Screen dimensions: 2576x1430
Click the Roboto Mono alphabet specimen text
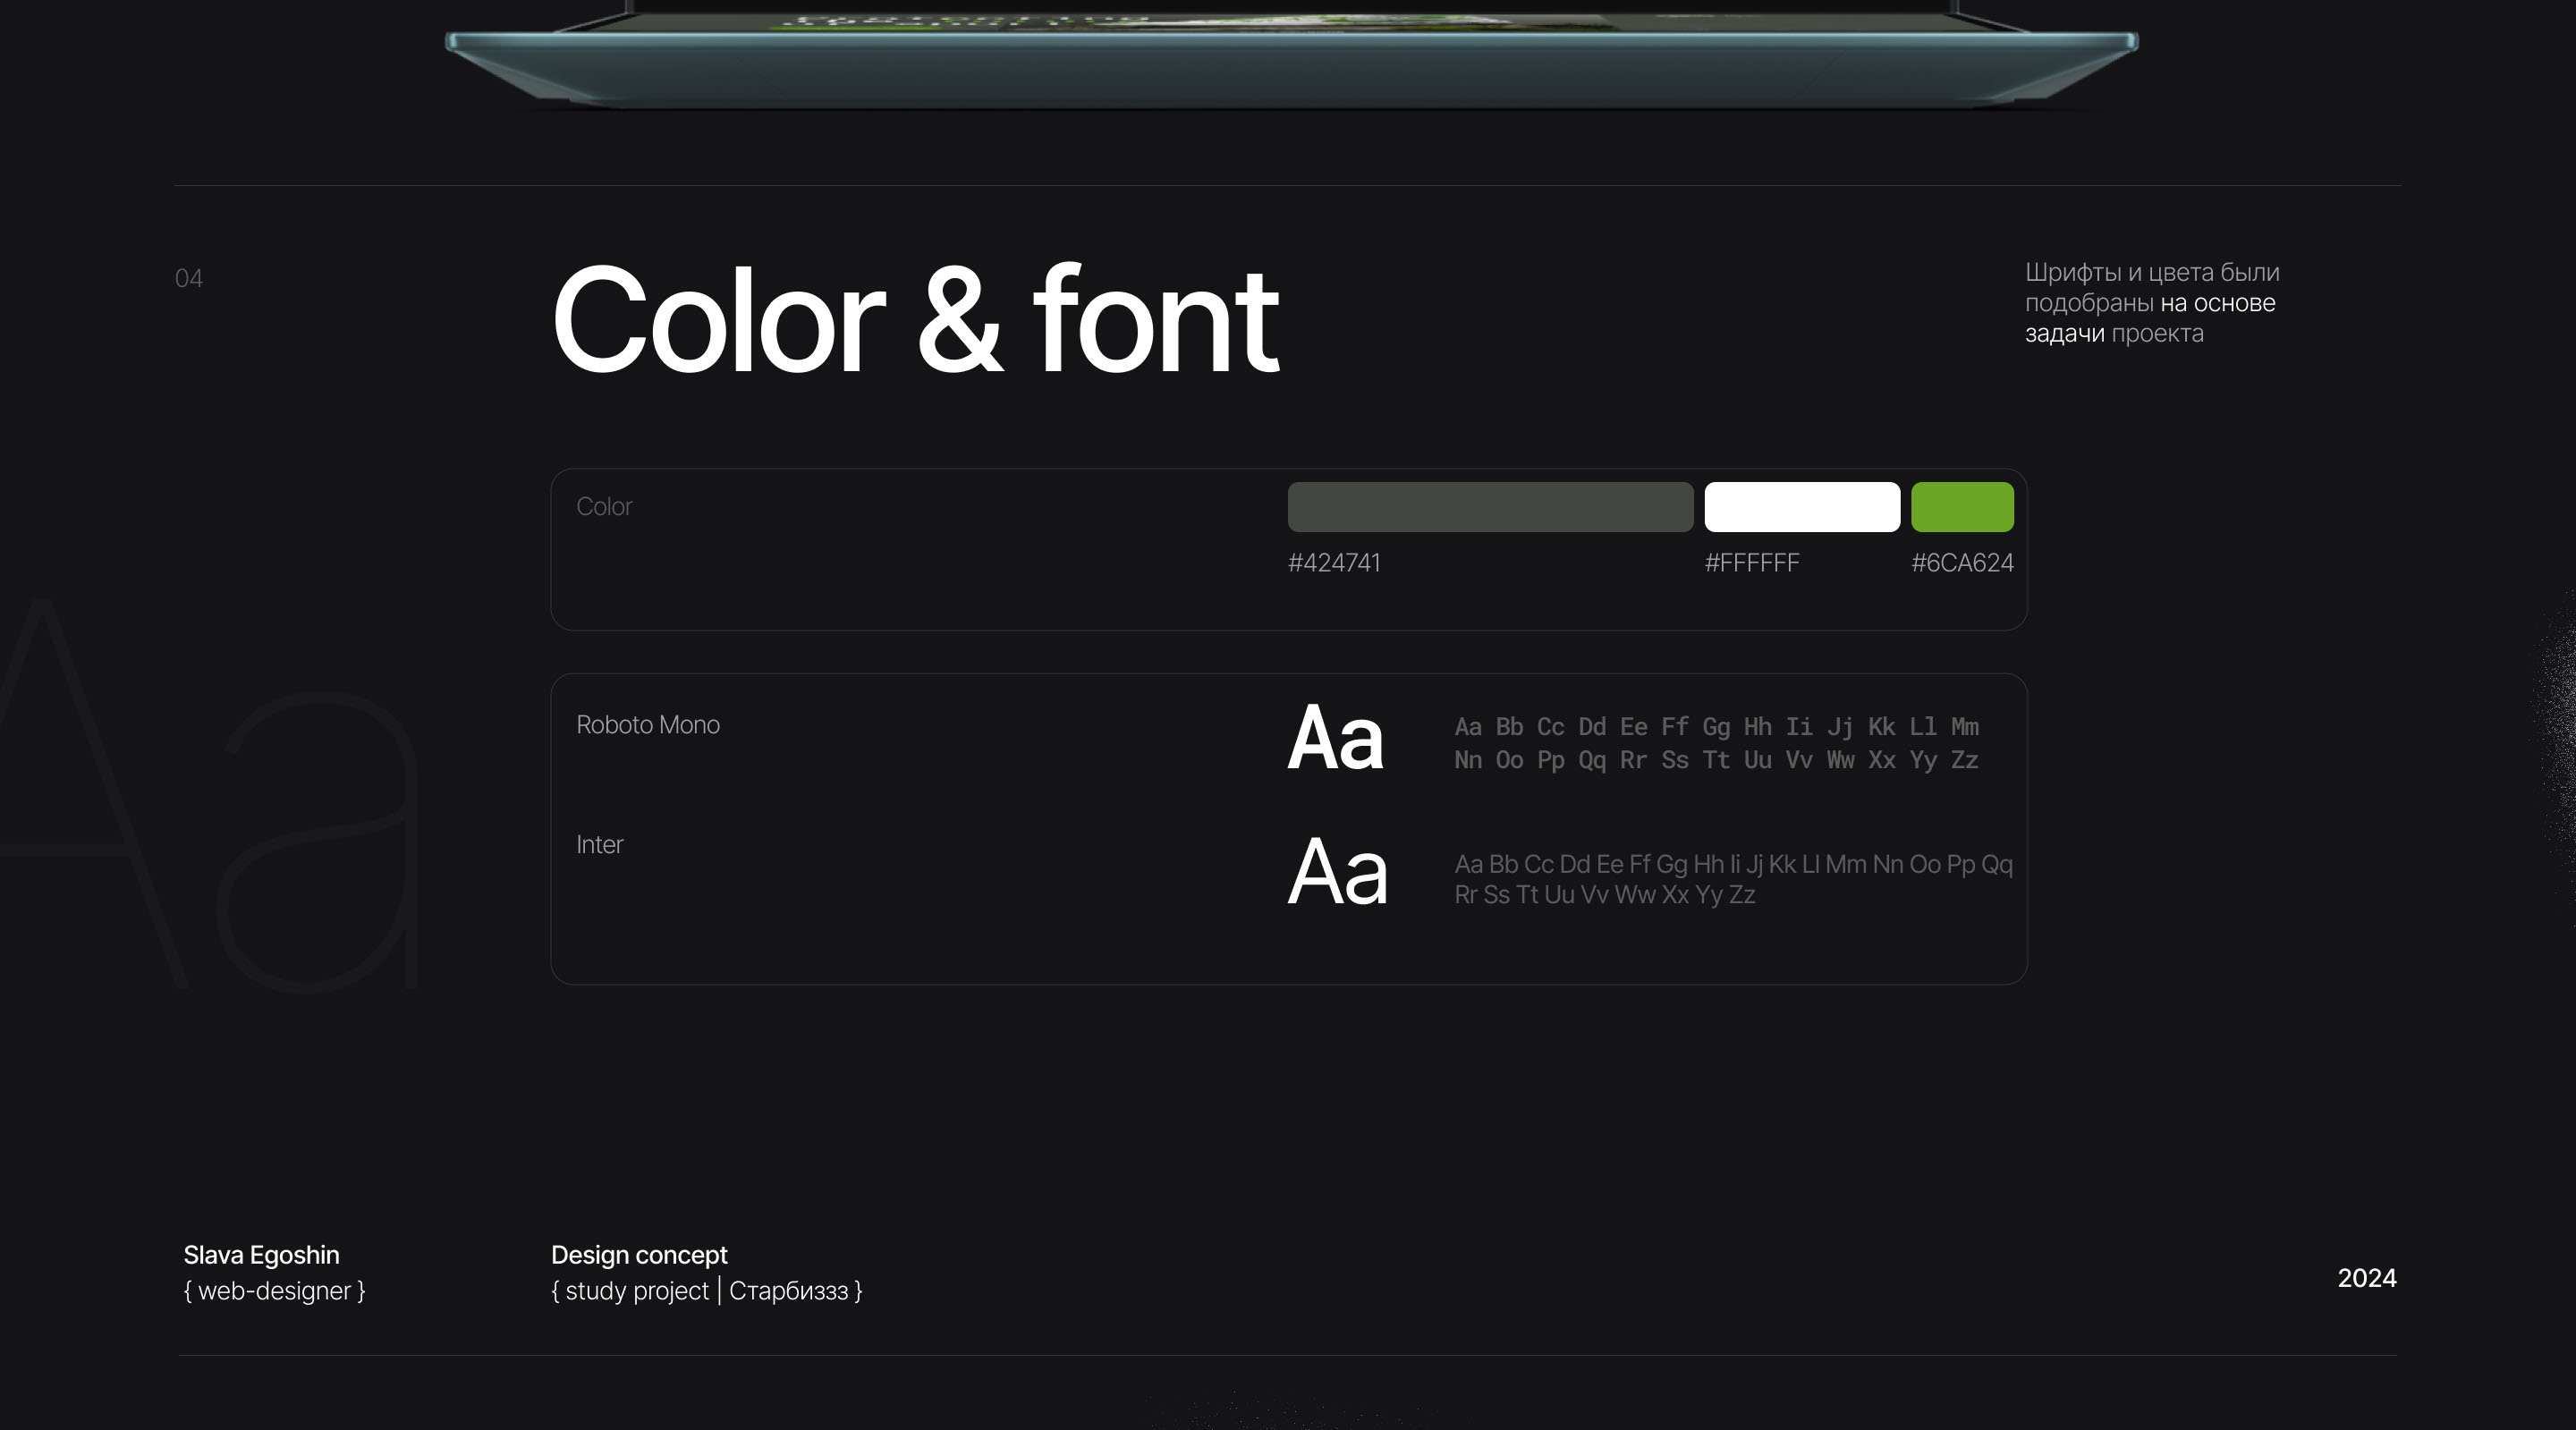[1716, 743]
